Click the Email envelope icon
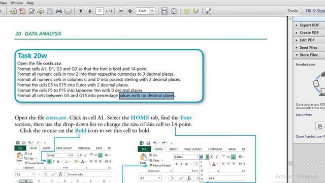The image size is (325, 183). click(68, 11)
